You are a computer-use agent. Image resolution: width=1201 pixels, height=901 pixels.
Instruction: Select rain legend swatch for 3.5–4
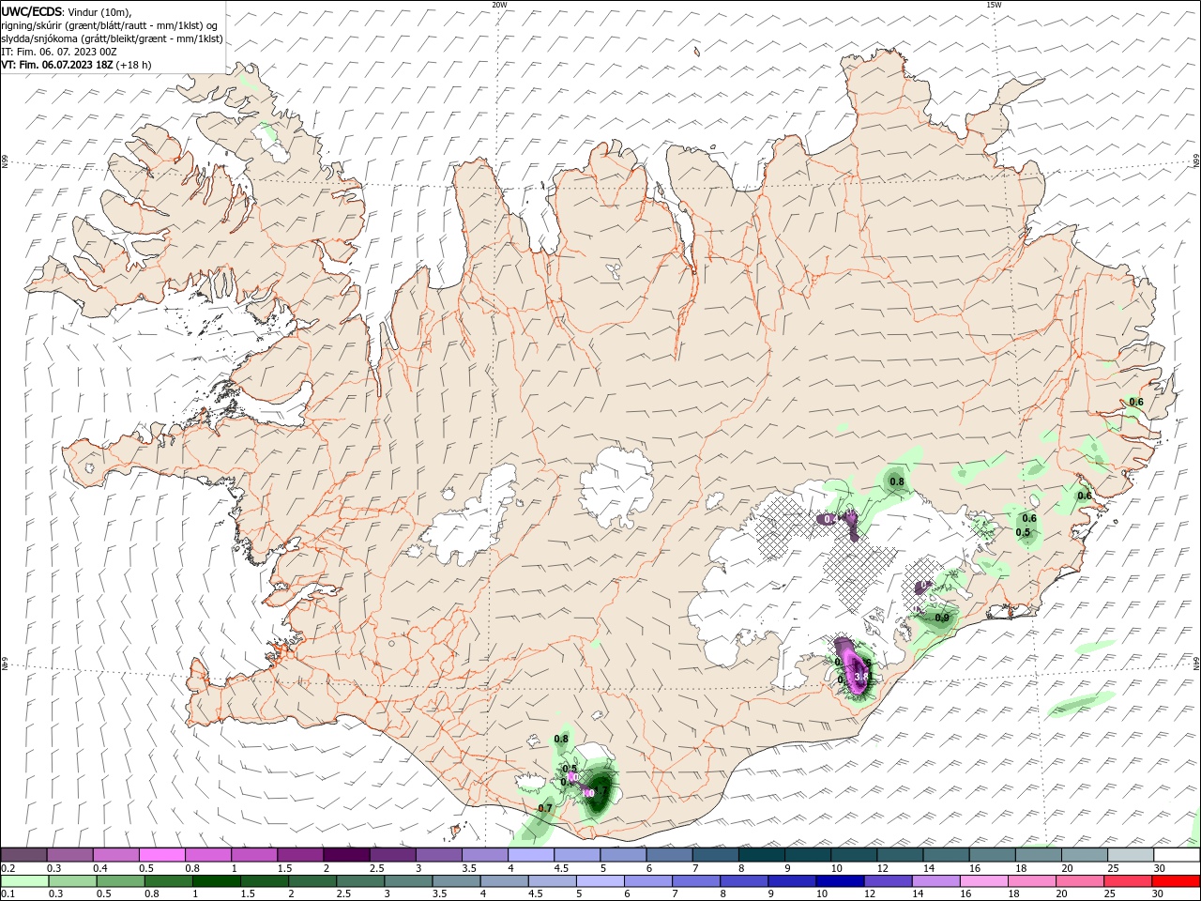click(x=456, y=881)
